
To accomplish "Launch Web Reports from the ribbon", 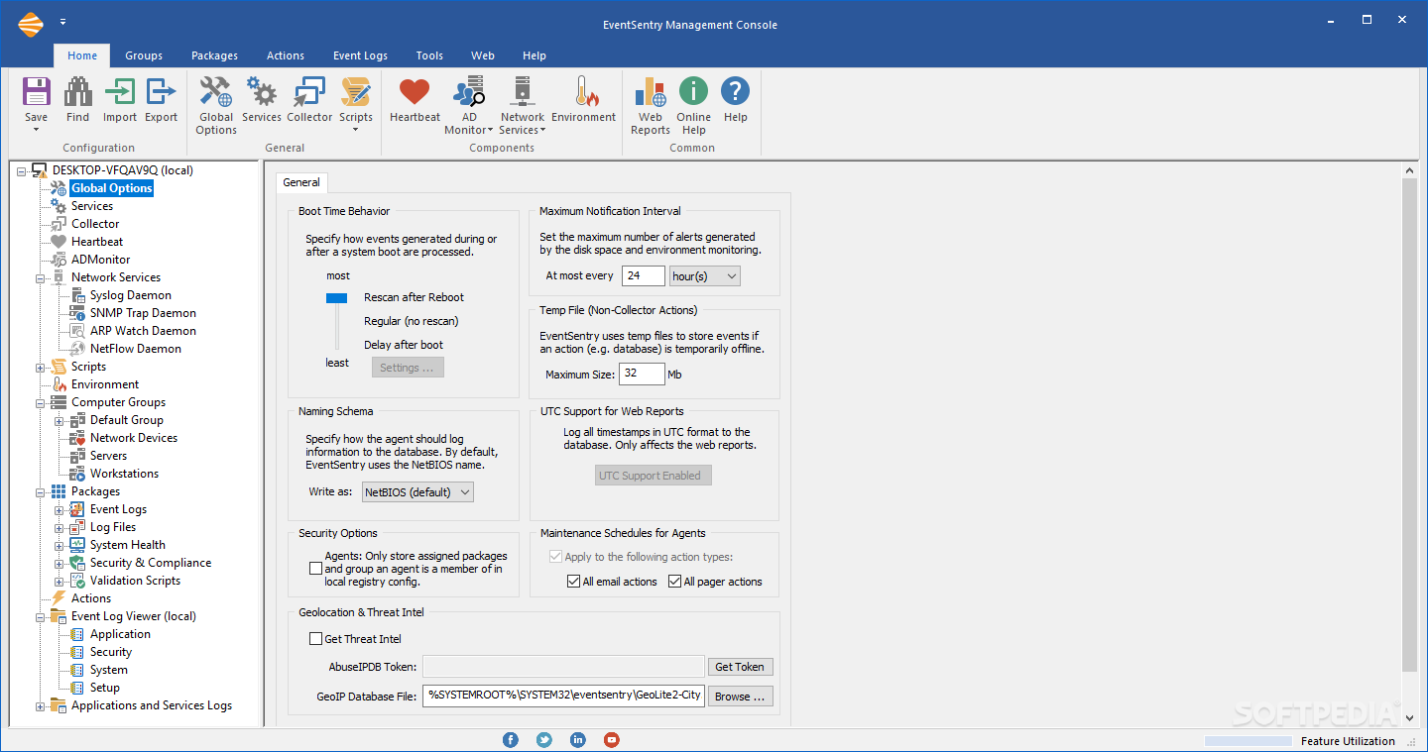I will click(x=651, y=93).
